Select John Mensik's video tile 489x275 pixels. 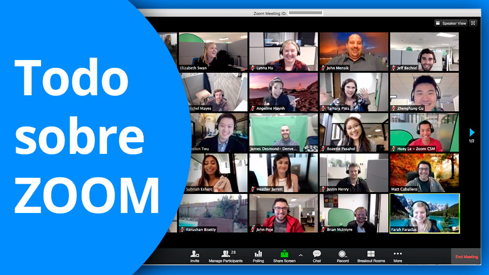tap(354, 52)
